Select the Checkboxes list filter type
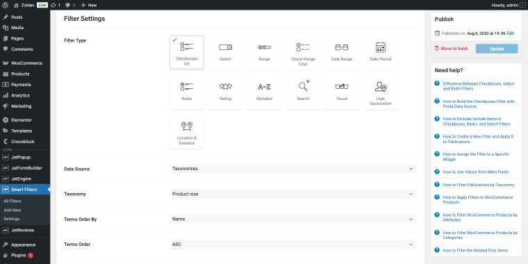 click(187, 53)
